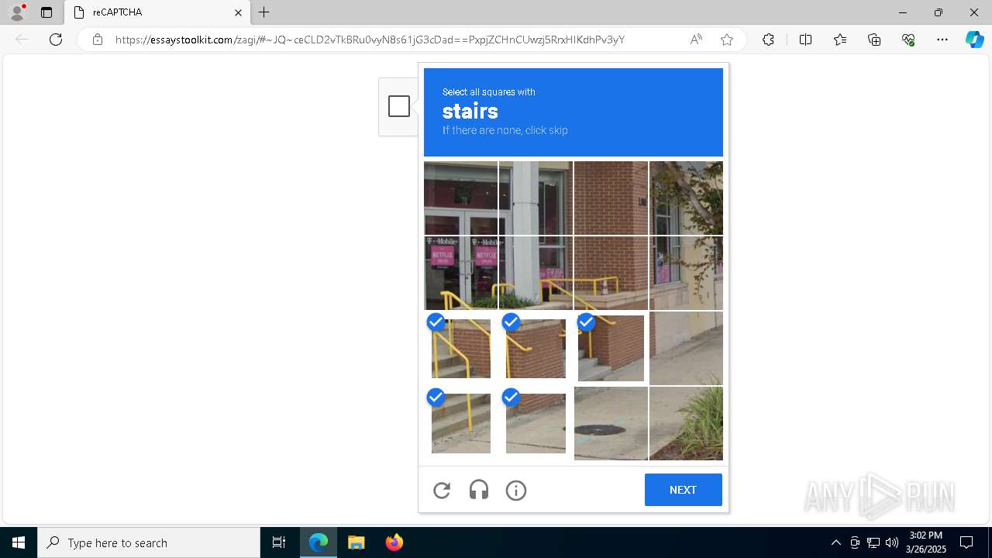The height and width of the screenshot is (558, 992).
Task: Open captcha help info icon
Action: [516, 490]
